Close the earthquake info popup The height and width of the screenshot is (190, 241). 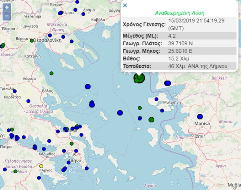click(125, 5)
